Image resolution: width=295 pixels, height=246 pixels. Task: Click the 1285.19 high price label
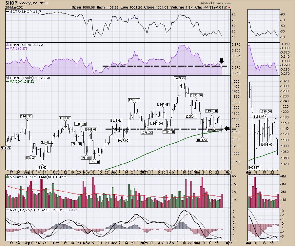click(x=134, y=100)
